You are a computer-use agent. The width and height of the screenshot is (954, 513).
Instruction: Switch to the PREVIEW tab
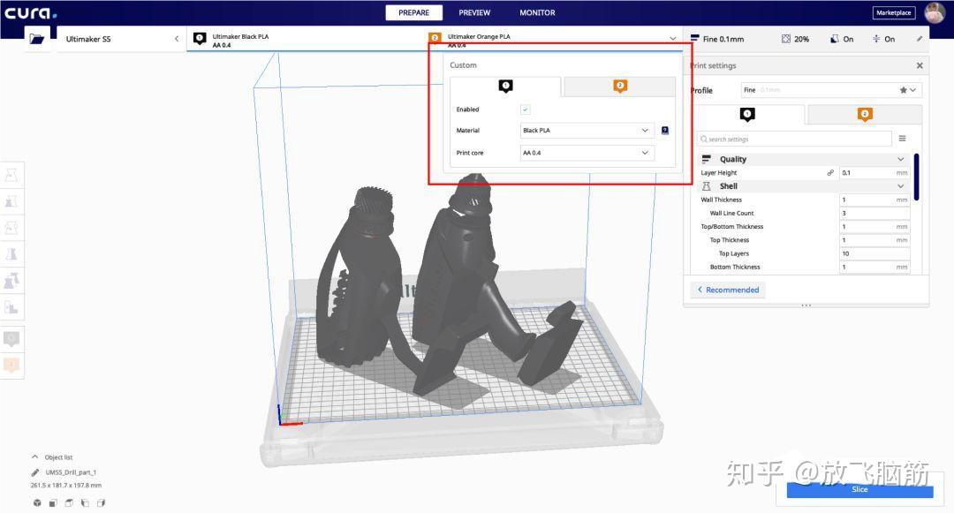(474, 12)
